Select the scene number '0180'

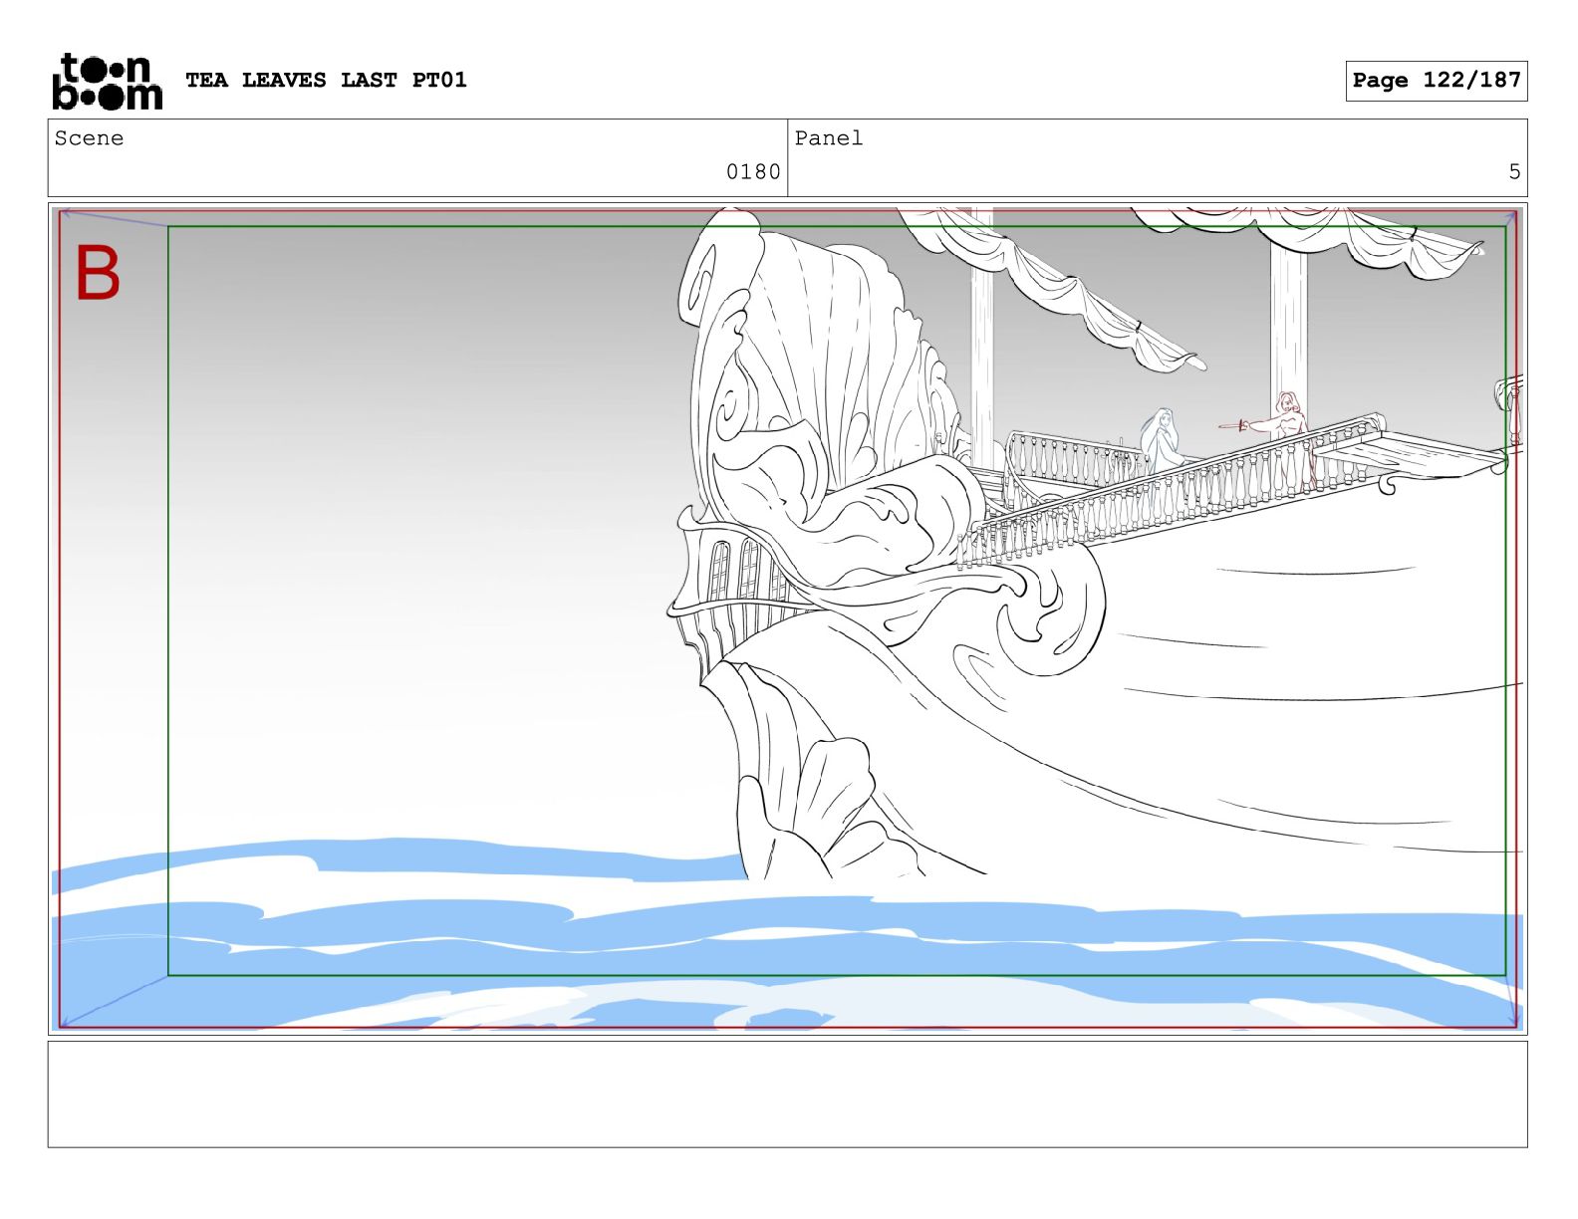753,172
